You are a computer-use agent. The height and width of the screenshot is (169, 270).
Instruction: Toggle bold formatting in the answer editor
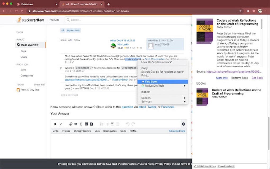coord(55,124)
